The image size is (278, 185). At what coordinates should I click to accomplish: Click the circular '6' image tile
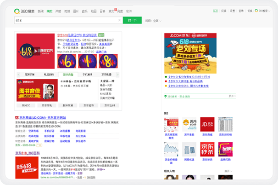point(67,61)
